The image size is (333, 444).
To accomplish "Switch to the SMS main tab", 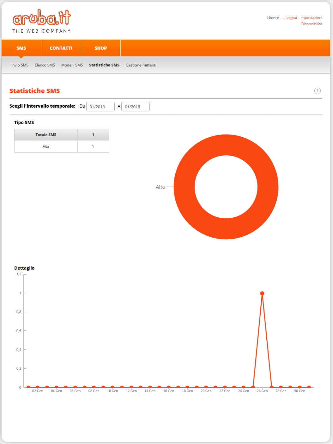I will coord(21,48).
